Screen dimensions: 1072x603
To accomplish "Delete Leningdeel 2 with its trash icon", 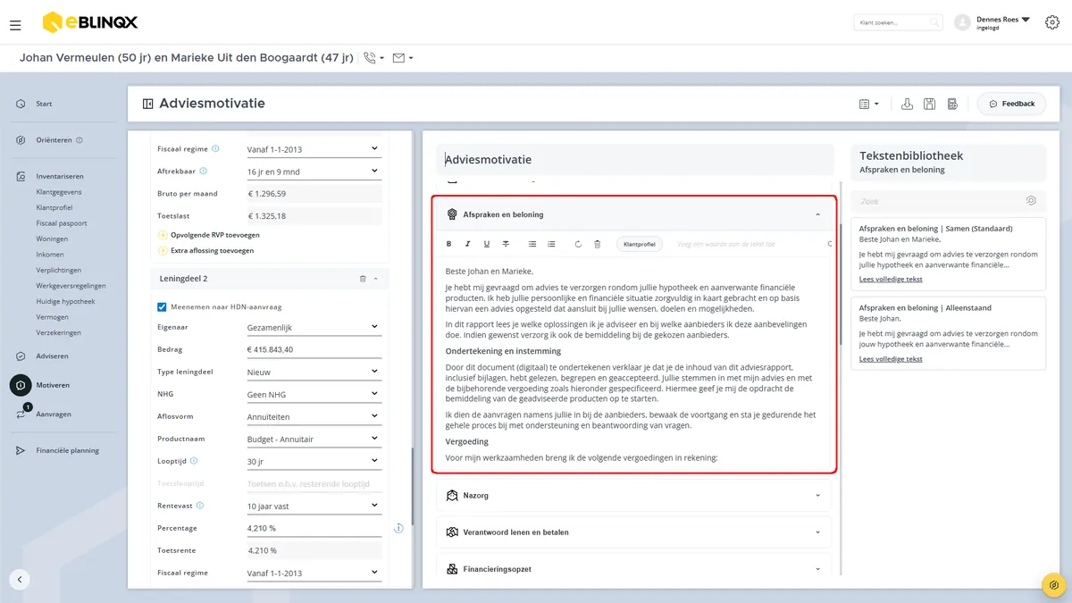I will (363, 279).
